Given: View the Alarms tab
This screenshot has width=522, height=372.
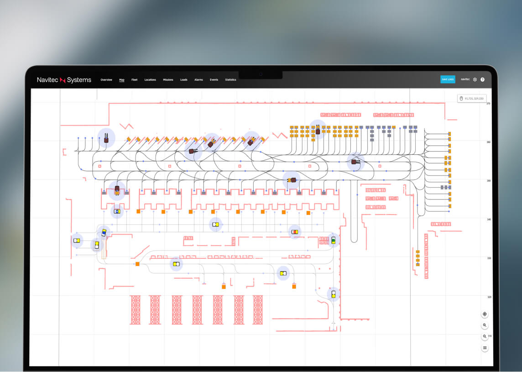Looking at the screenshot, I should click(198, 80).
